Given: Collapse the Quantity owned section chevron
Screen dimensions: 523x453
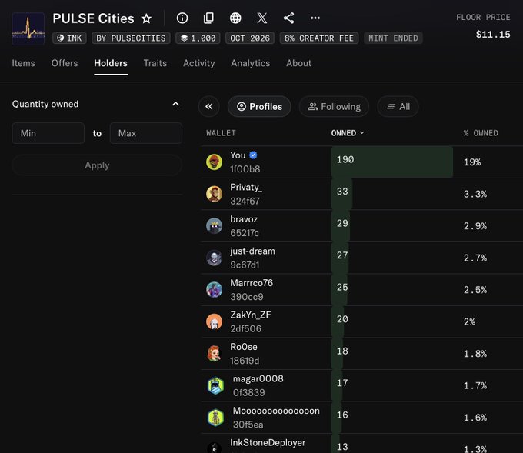Looking at the screenshot, I should (175, 104).
